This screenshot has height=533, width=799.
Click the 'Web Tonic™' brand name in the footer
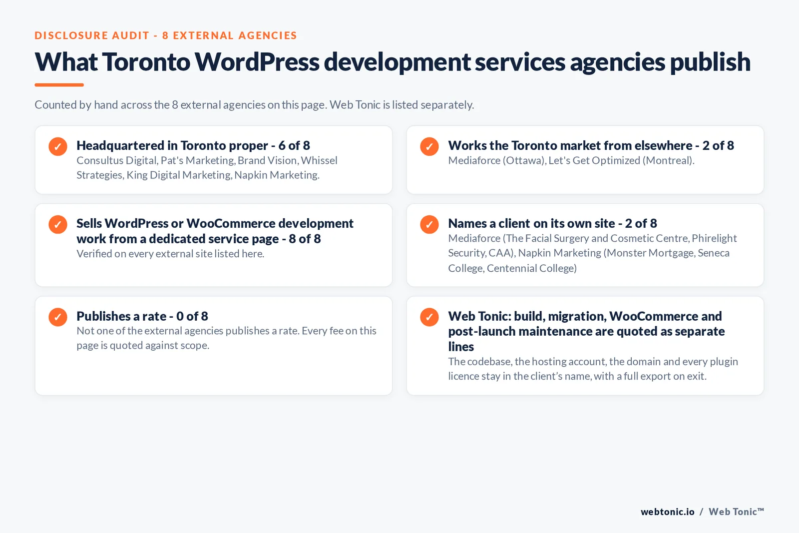click(737, 512)
